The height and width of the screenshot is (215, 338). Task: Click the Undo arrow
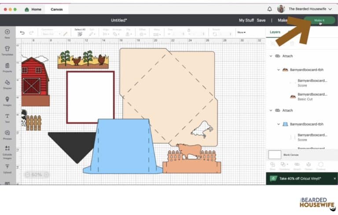tap(22, 33)
